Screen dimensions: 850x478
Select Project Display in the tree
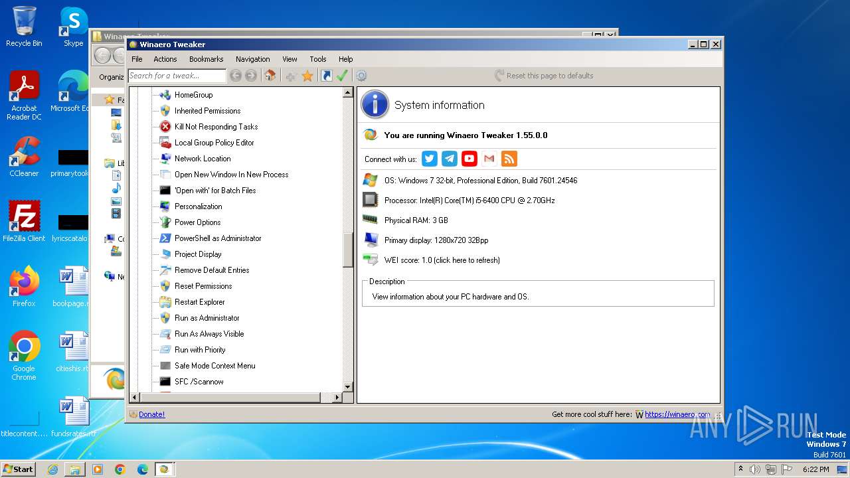(198, 254)
